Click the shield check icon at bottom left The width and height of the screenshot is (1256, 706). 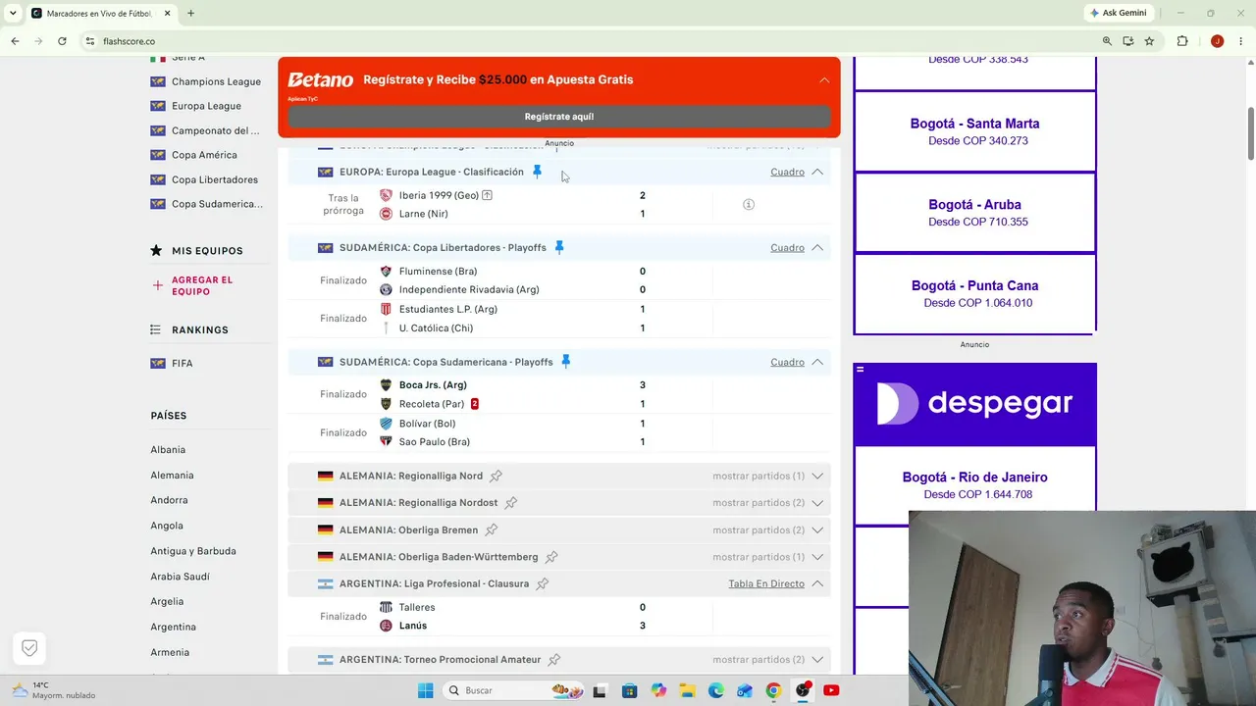(x=29, y=648)
